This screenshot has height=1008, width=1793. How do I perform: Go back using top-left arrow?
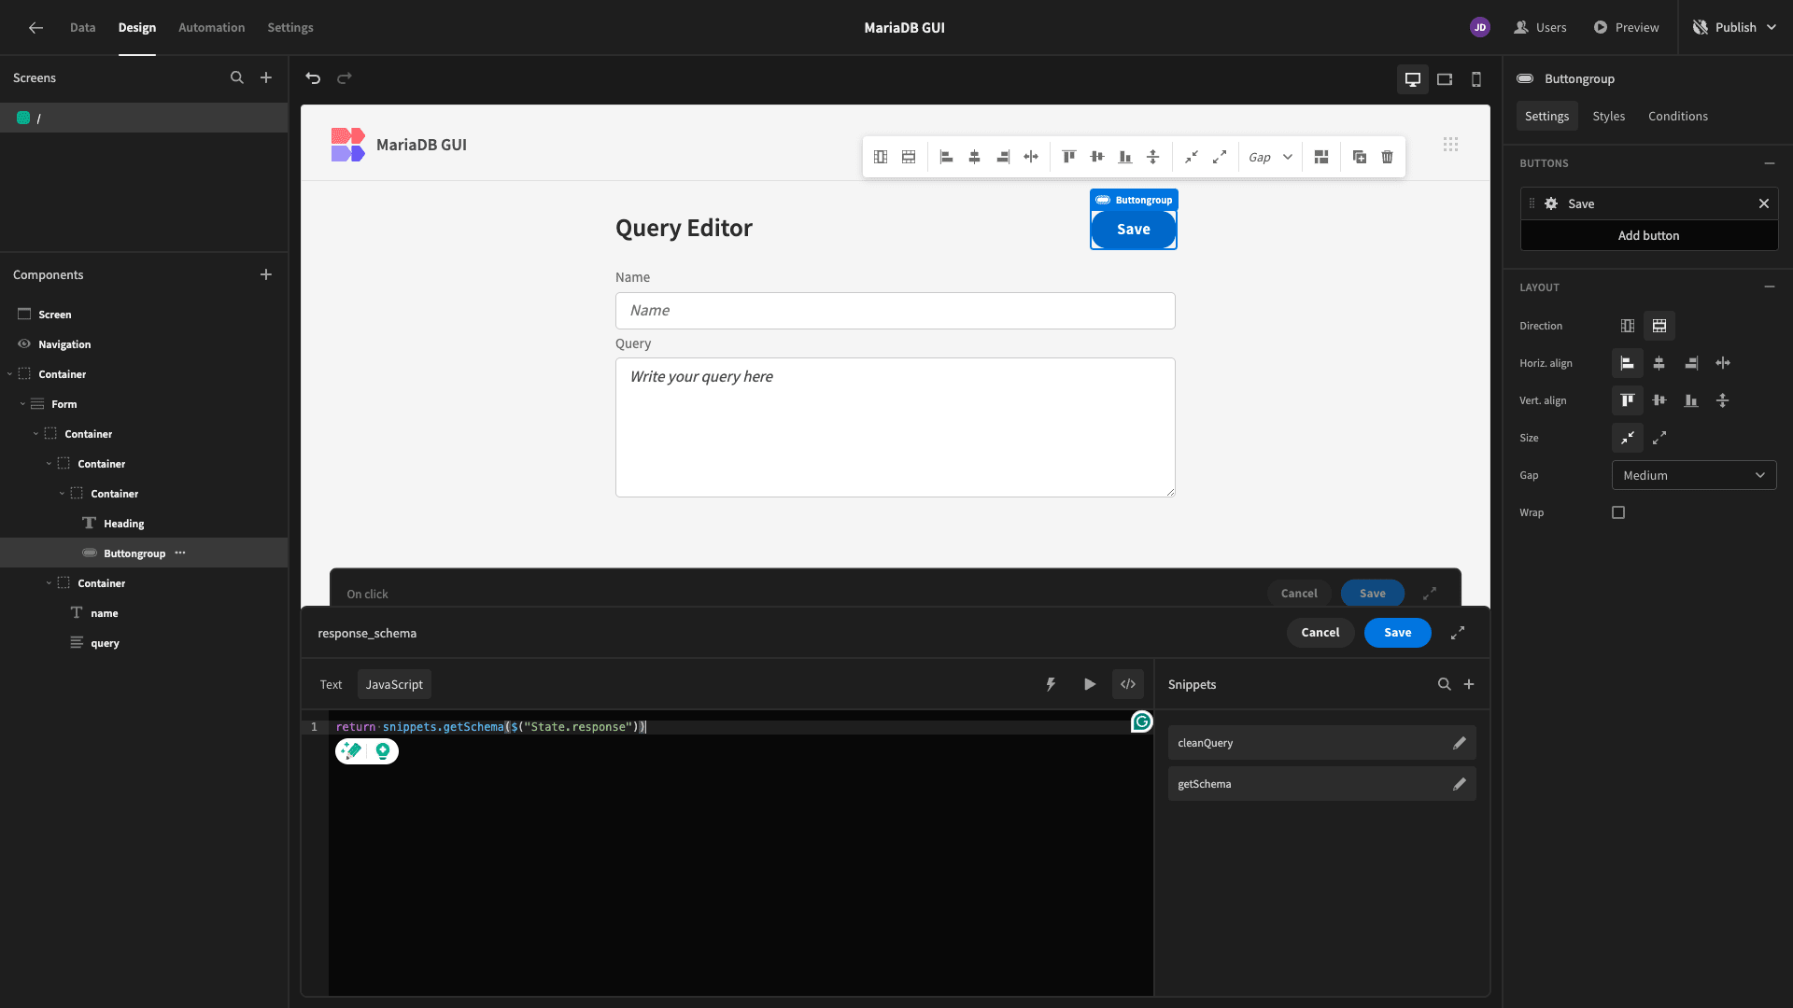35,28
